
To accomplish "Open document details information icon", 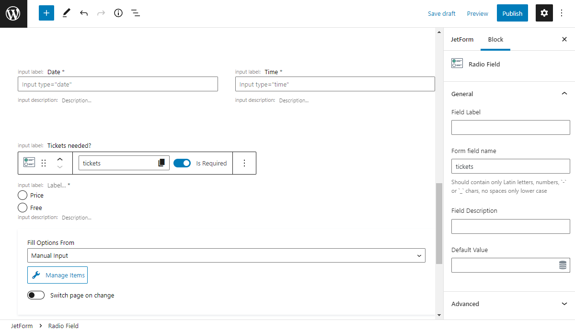I will pyautogui.click(x=118, y=13).
